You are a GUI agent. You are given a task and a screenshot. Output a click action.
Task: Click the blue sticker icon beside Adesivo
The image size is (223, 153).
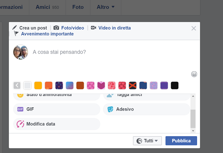tap(110, 109)
